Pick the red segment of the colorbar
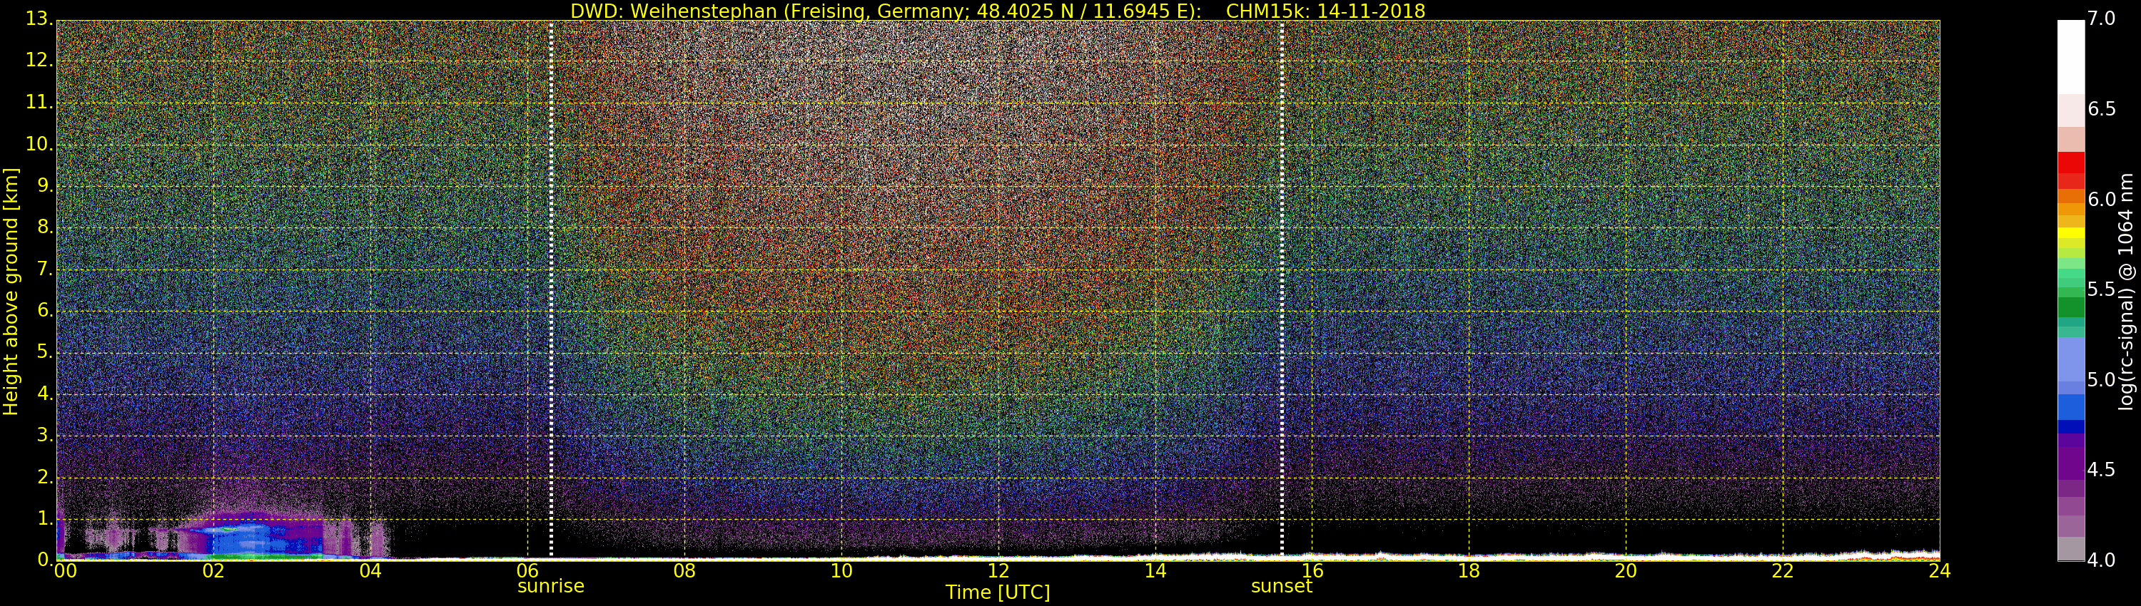This screenshot has height=606, width=2141. click(2070, 166)
